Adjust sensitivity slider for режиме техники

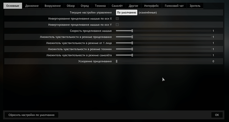[x=164, y=49]
